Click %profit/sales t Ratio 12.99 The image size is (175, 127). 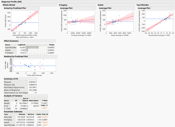[x=39, y=125]
